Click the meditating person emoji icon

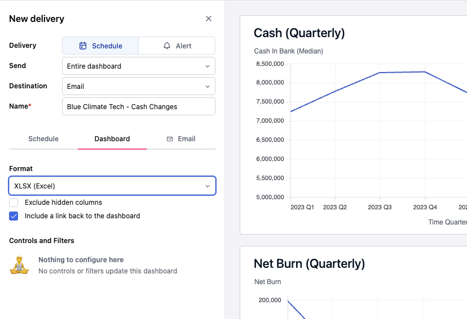pyautogui.click(x=19, y=264)
